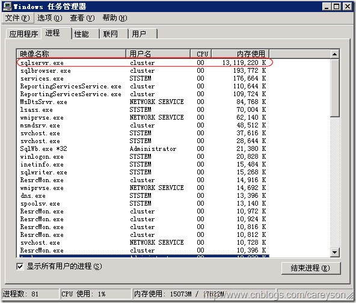Click the CPU 使用: 1% status entry
The image size is (356, 303).
(x=96, y=294)
